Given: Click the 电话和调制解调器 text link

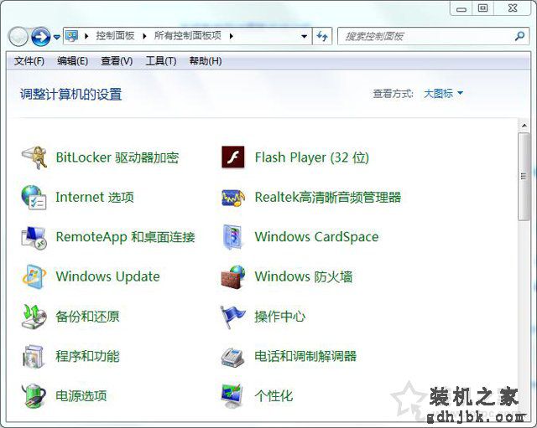Looking at the screenshot, I should click(305, 356).
